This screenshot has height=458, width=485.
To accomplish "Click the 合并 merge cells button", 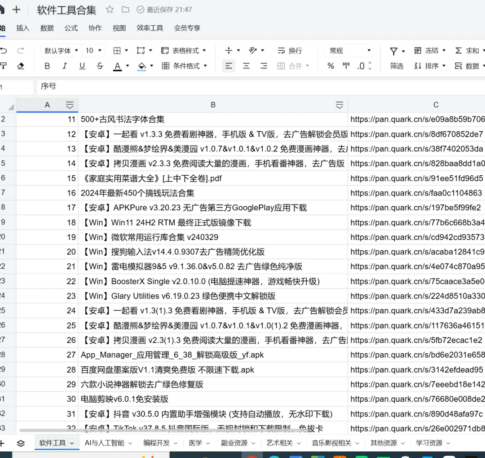I will [293, 66].
